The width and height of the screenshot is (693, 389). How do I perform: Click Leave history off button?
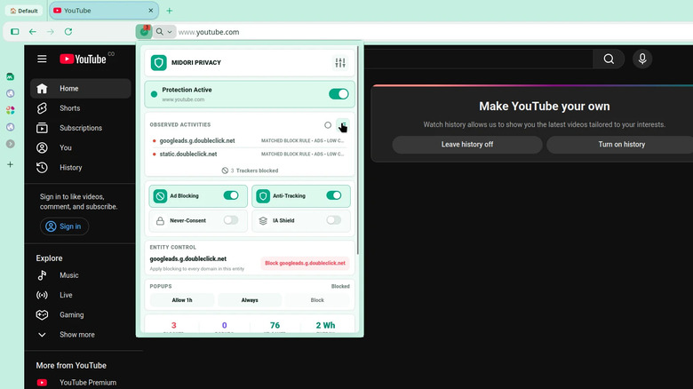[x=467, y=145]
